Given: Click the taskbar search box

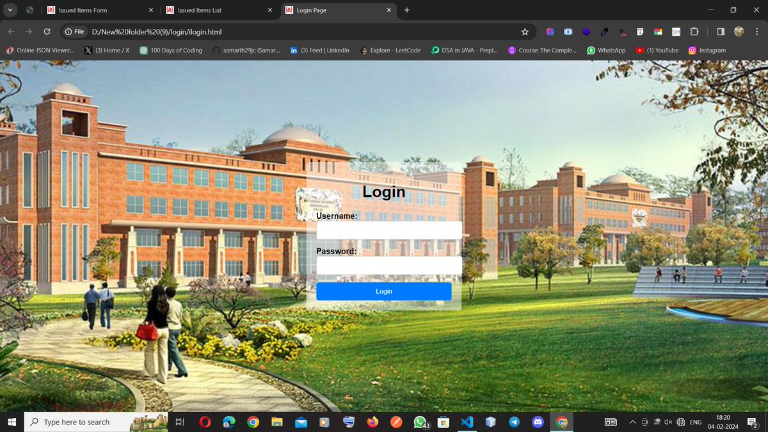Looking at the screenshot, I should click(97, 422).
